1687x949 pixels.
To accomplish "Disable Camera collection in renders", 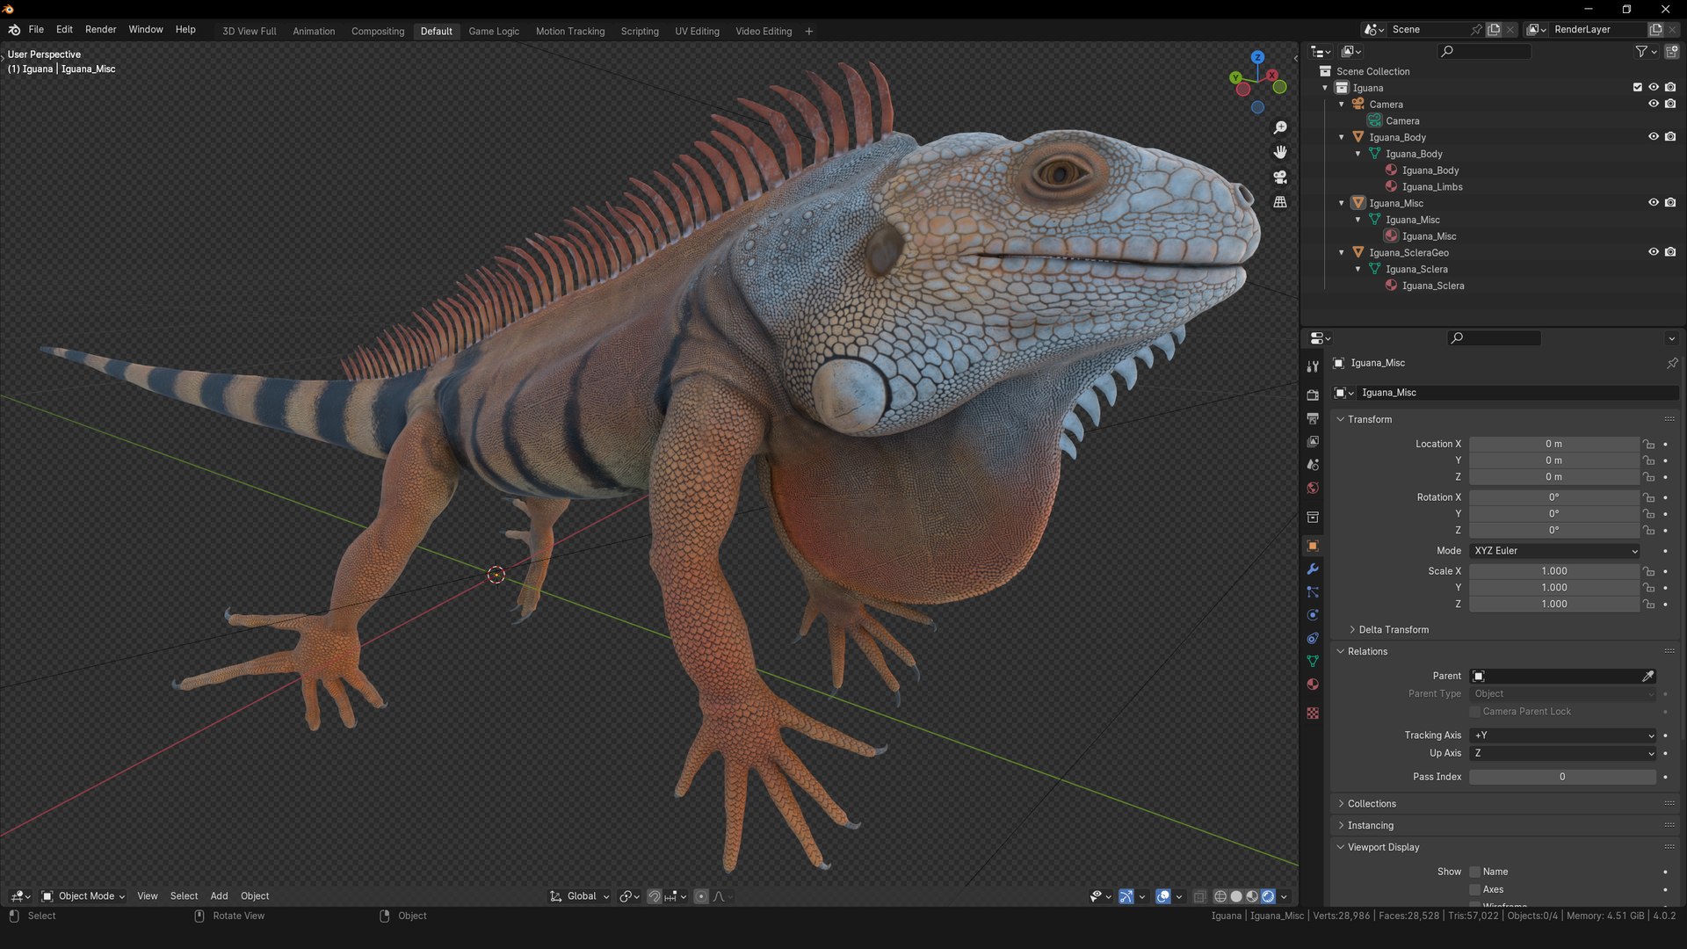I will click(1670, 104).
